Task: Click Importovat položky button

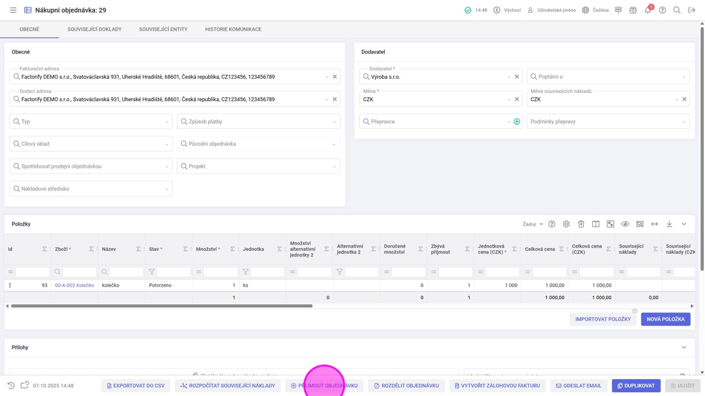Action: pos(603,319)
